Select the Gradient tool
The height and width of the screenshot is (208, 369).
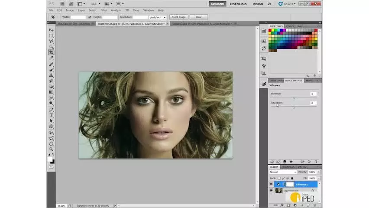tap(51, 92)
